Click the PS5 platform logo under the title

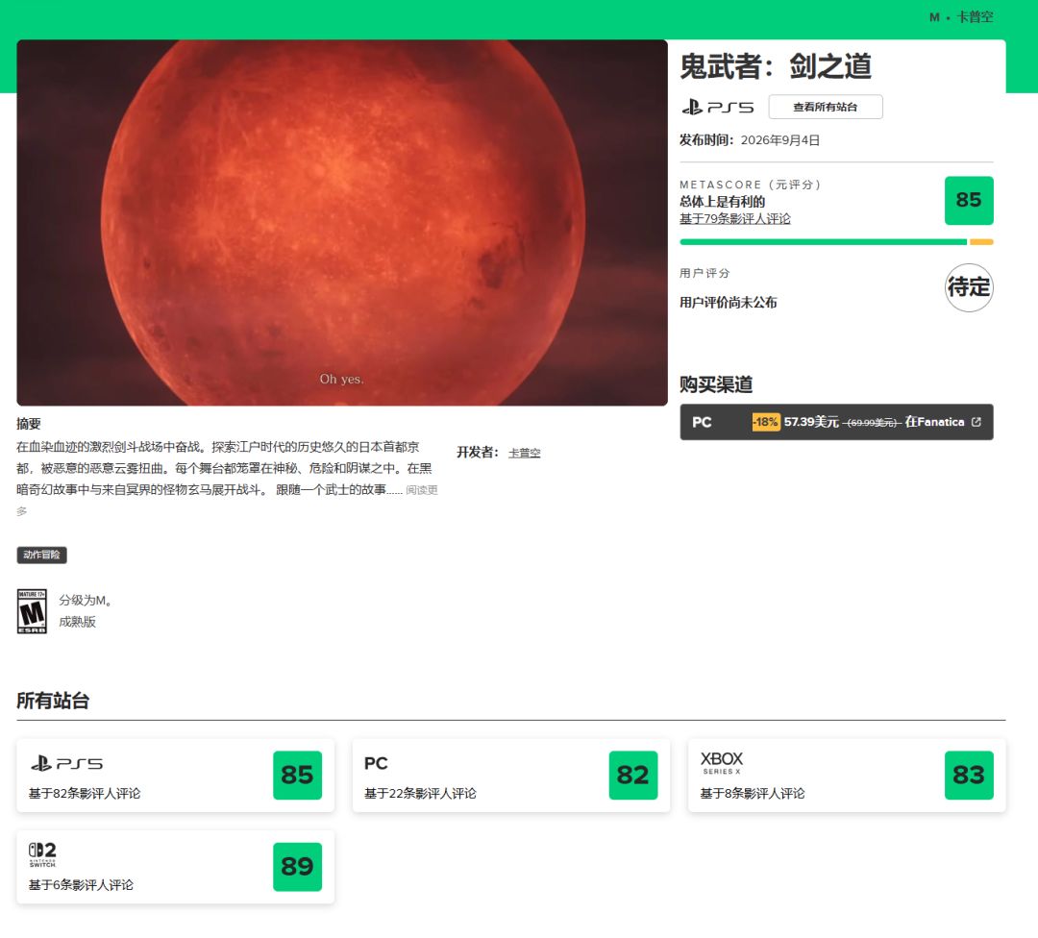point(718,108)
